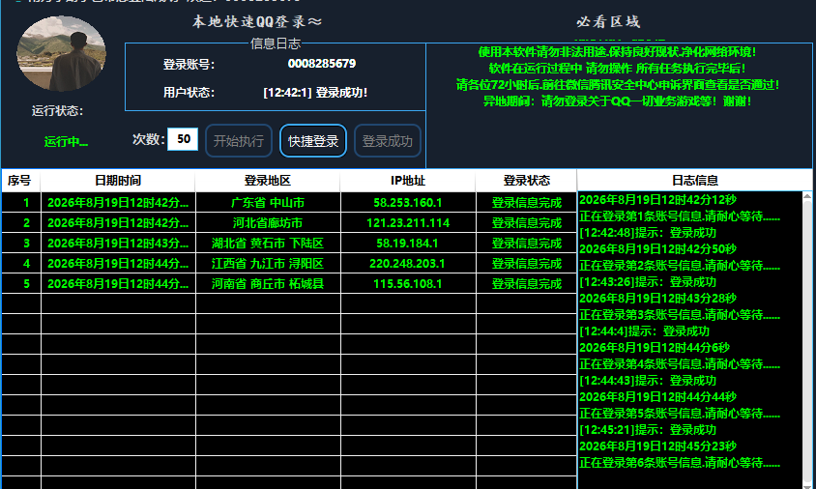Click log line [12:44:4]提示: 登录成功
This screenshot has width=816, height=489.
coord(645,331)
